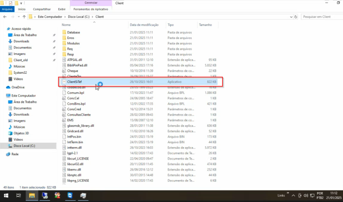
Task: Select the Req folder icon
Action: [x=64, y=48]
